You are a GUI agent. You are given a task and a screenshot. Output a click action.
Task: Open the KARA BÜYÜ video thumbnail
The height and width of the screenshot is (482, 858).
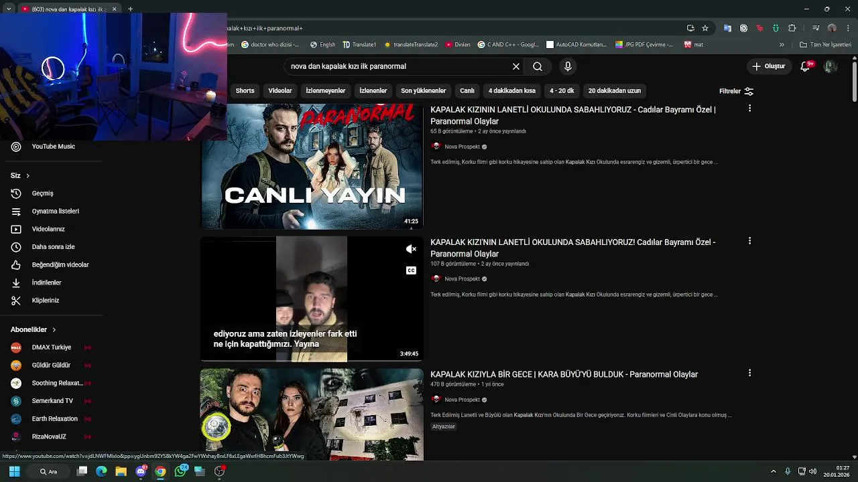pyautogui.click(x=312, y=414)
